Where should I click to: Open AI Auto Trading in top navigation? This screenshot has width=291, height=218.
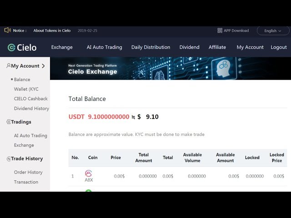point(104,47)
